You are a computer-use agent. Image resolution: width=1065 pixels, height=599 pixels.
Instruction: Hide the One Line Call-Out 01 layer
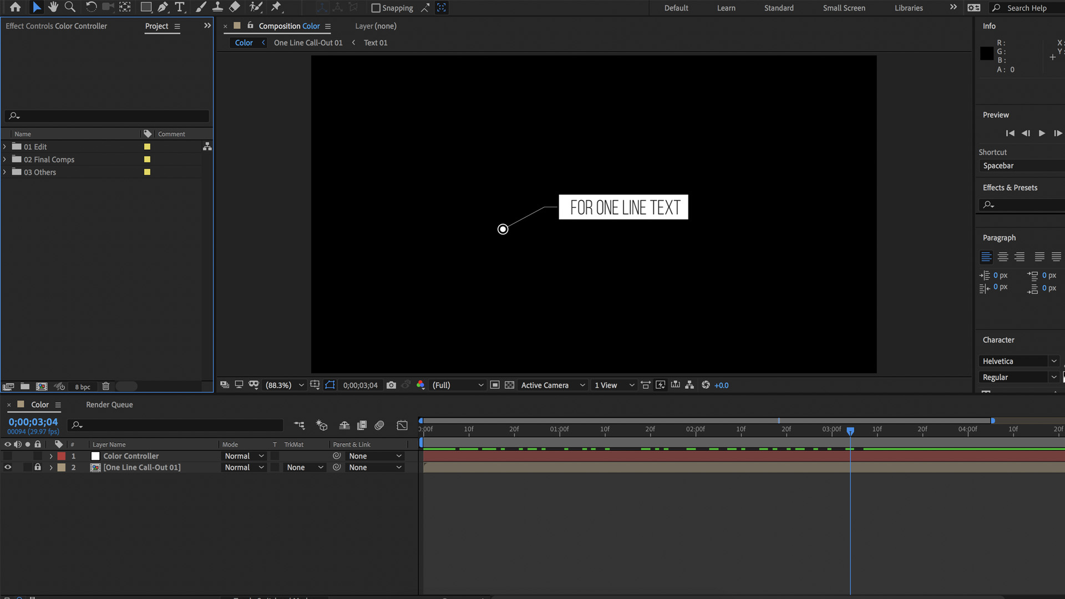tap(8, 468)
